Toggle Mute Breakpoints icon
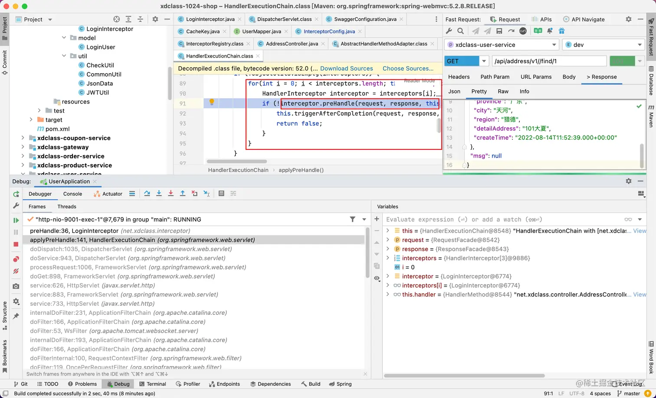The height and width of the screenshot is (398, 656). pyautogui.click(x=16, y=271)
